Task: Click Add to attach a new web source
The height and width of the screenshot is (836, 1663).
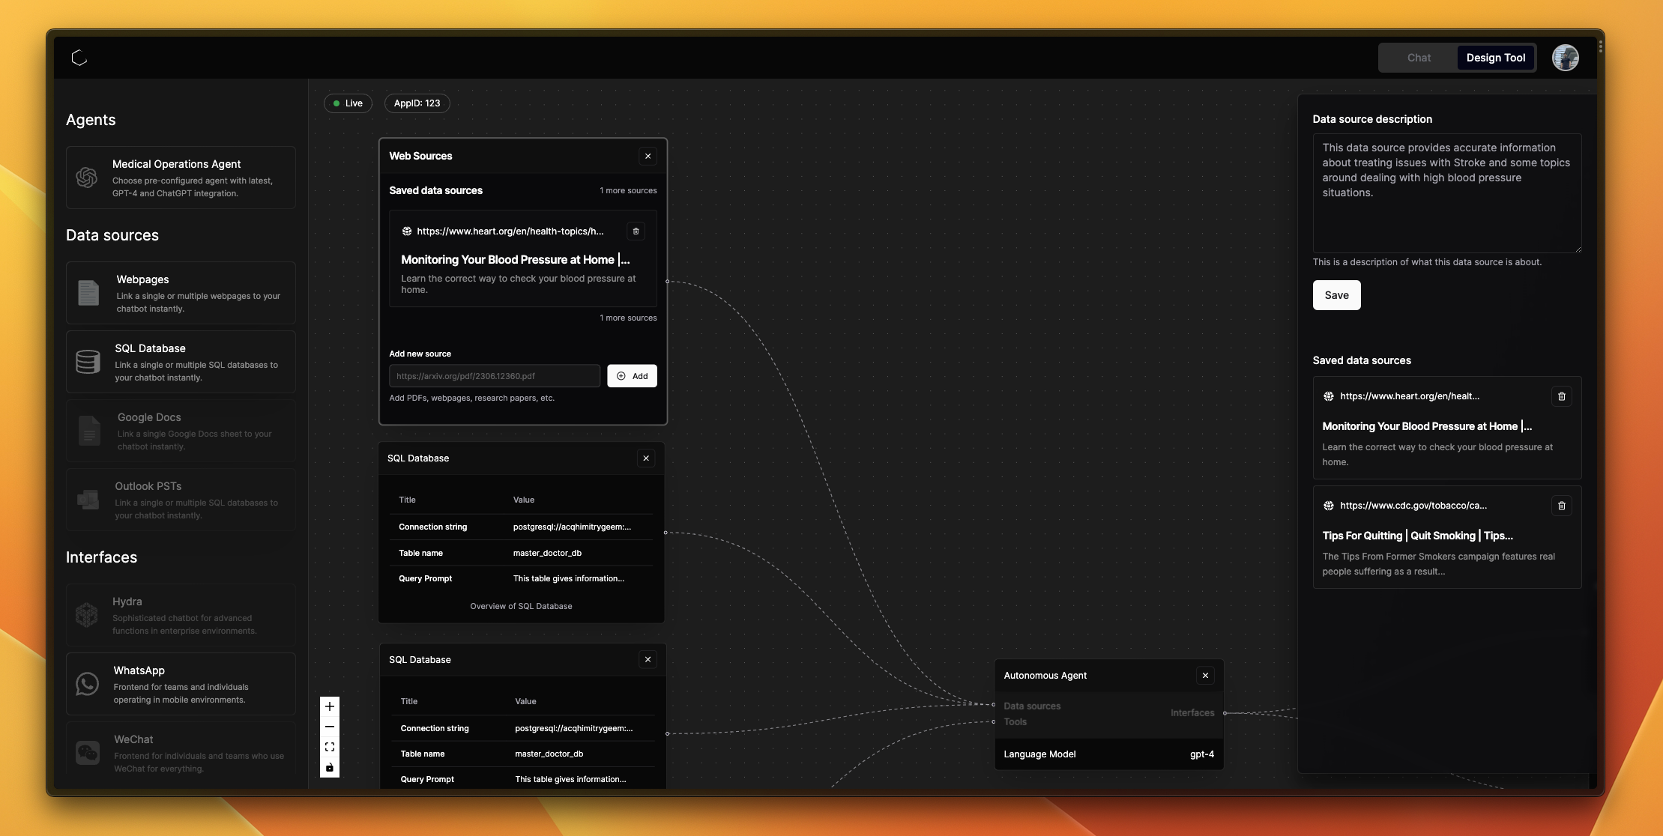Action: pyautogui.click(x=632, y=375)
